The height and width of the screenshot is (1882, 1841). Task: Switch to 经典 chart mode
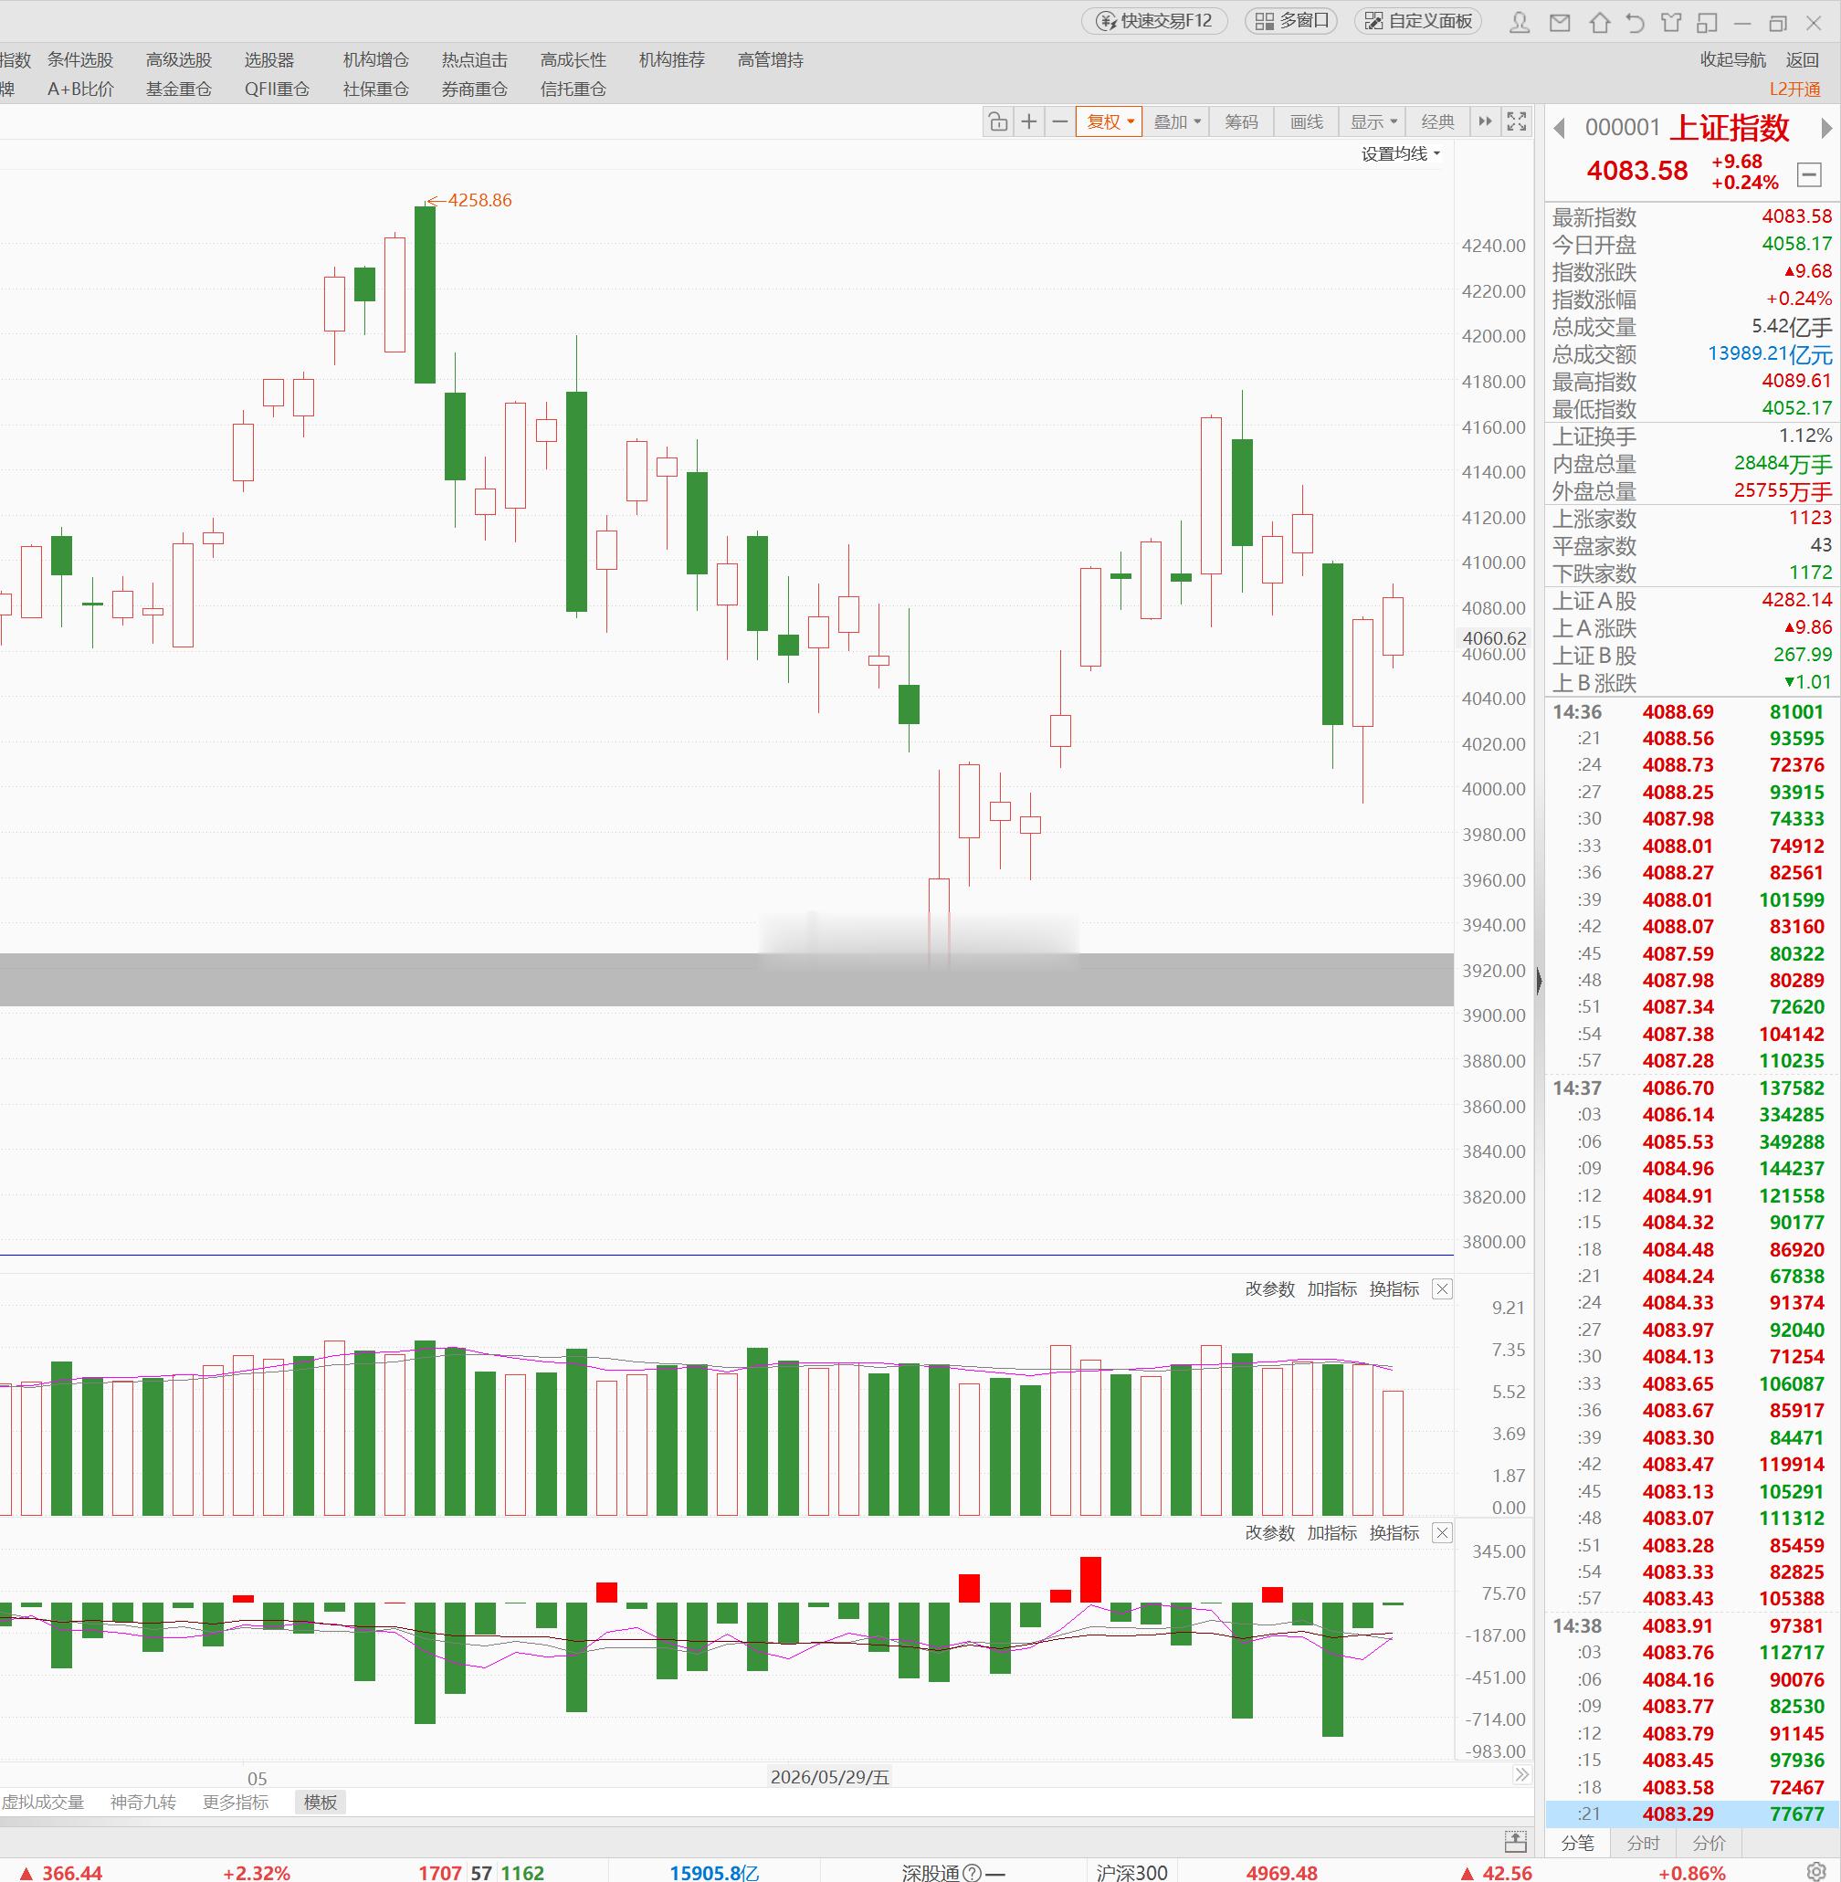1437,121
